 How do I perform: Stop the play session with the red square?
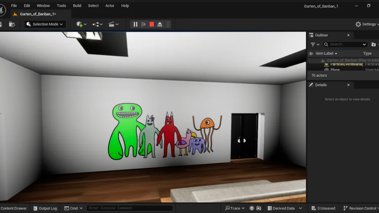click(x=152, y=24)
